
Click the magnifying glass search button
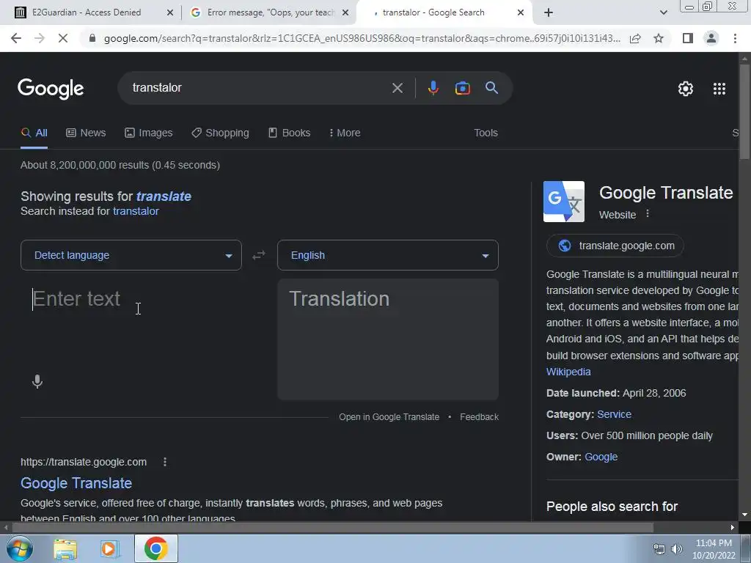[491, 88]
